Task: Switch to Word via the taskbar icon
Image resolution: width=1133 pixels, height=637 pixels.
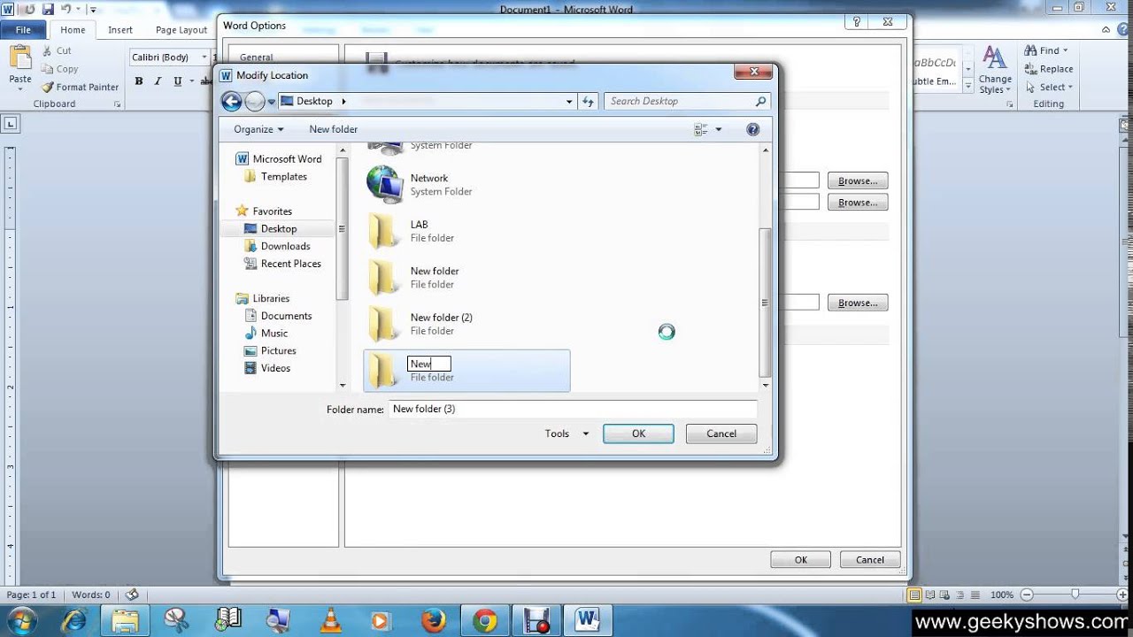Action: 588,620
